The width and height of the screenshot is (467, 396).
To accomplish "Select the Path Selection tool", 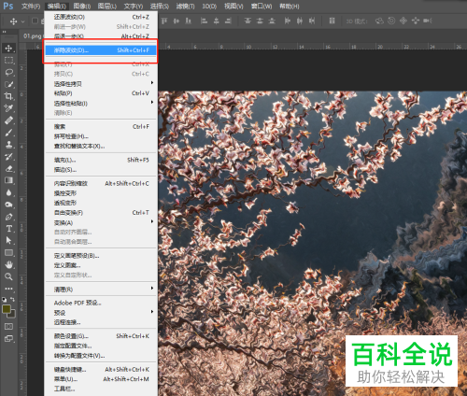I will click(x=8, y=240).
